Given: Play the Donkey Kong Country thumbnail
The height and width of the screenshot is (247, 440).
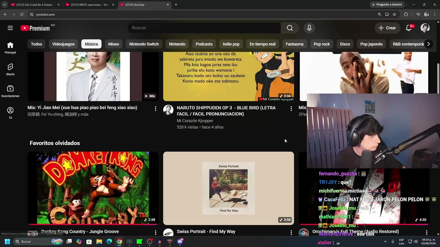Looking at the screenshot, I should pos(93,188).
